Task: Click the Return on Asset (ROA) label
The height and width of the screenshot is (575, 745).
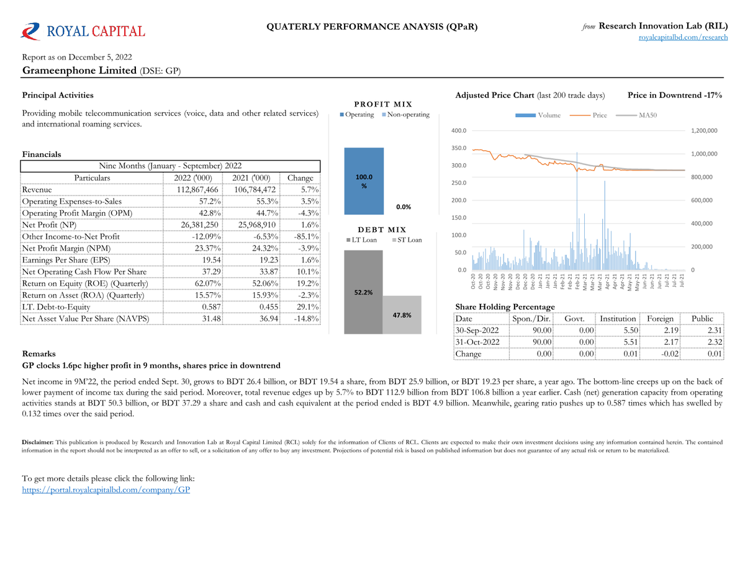Action: 83,296
